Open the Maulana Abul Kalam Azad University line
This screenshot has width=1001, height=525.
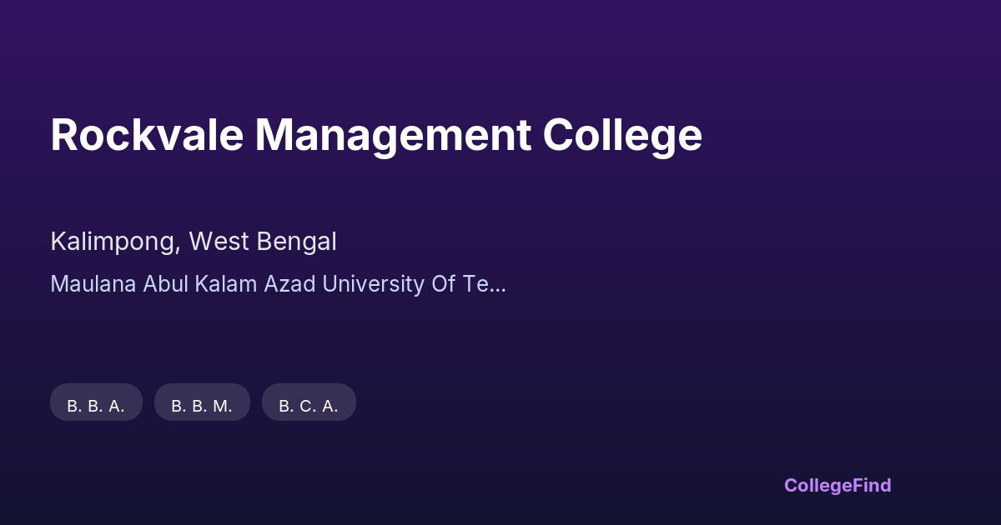pyautogui.click(x=278, y=284)
